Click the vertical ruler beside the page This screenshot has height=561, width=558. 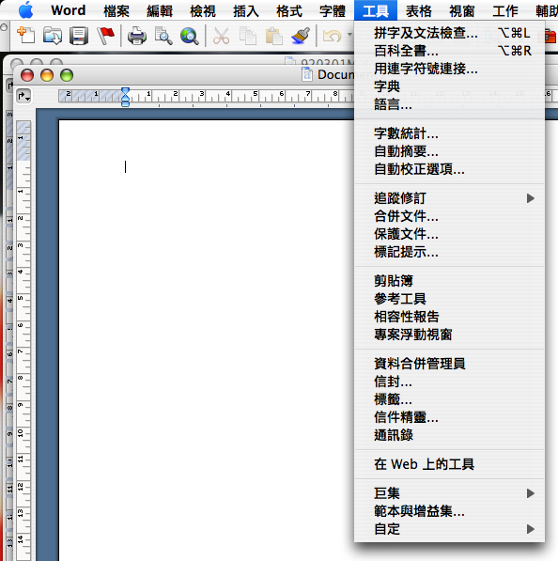pyautogui.click(x=23, y=340)
